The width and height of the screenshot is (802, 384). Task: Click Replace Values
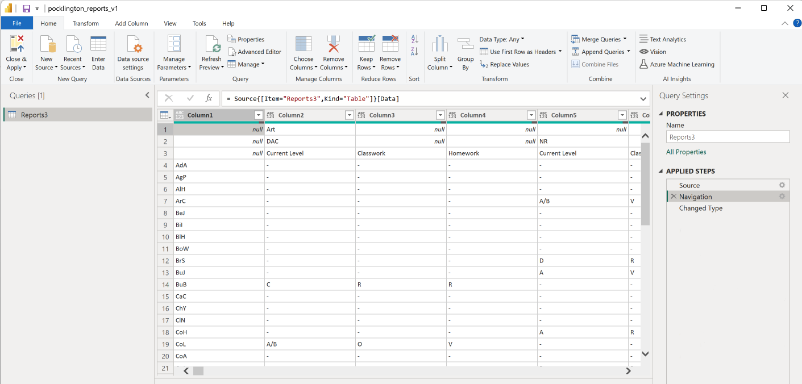[505, 64]
